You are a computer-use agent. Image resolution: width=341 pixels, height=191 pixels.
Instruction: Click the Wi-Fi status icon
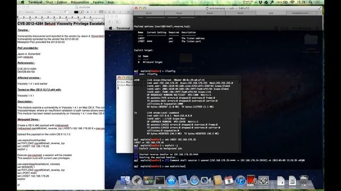coord(293,2)
